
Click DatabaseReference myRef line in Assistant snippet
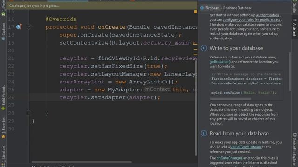pos(246,83)
